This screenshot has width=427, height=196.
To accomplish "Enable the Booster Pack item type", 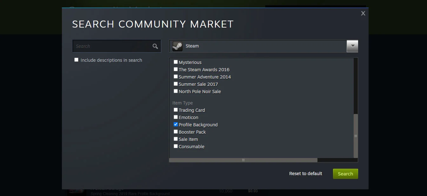I will 176,132.
